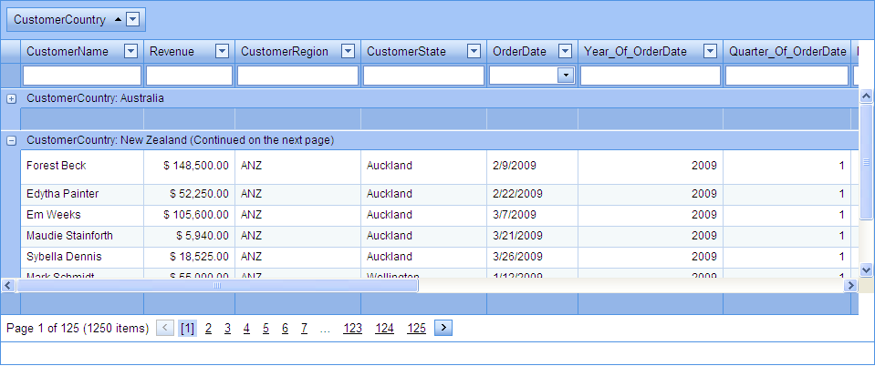Expand the Australia group row
The image size is (875, 366).
(x=11, y=97)
